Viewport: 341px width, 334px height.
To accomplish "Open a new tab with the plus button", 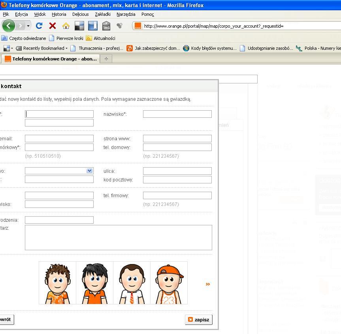I will click(x=106, y=59).
